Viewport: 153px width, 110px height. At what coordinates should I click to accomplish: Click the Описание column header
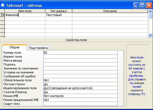[110, 11]
